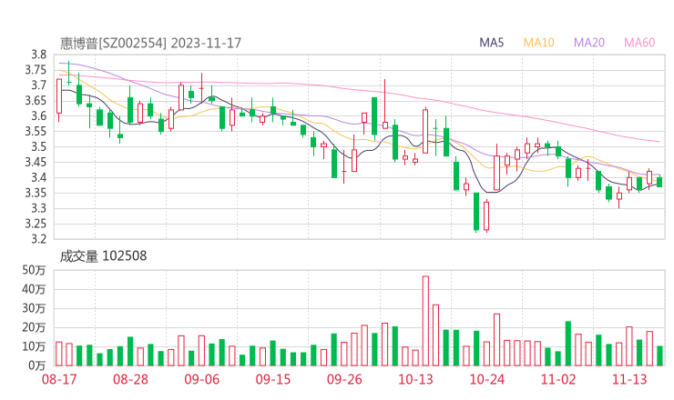Click the 09-26 date axis label
This screenshot has width=674, height=400.
click(x=344, y=379)
